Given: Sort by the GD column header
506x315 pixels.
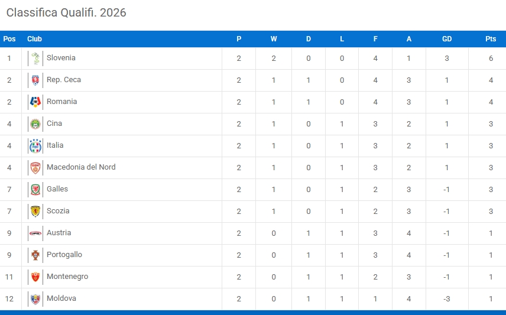Looking at the screenshot, I should [447, 39].
